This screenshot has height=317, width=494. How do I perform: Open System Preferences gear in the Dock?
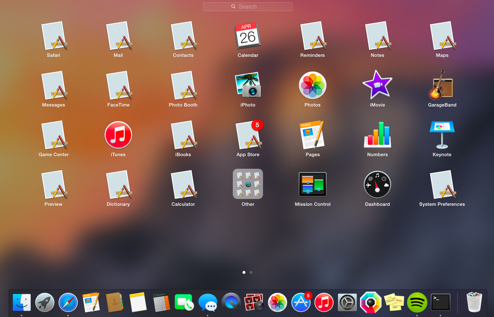348,302
